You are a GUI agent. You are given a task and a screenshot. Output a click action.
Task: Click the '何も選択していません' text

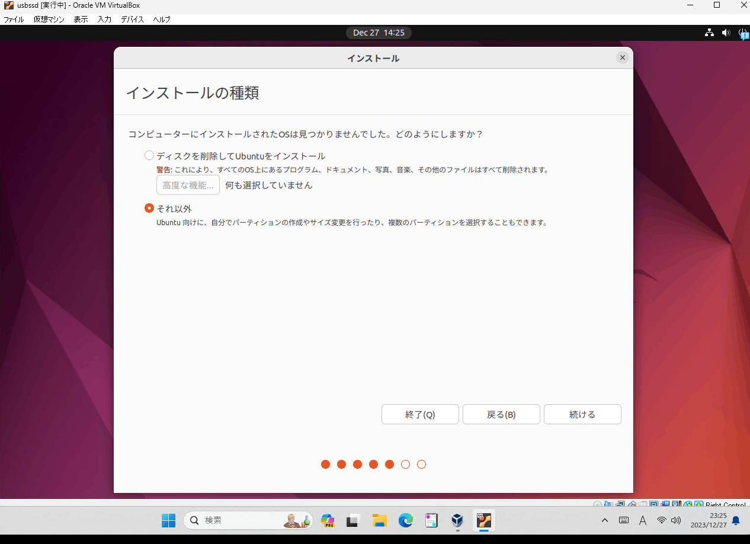coord(268,185)
